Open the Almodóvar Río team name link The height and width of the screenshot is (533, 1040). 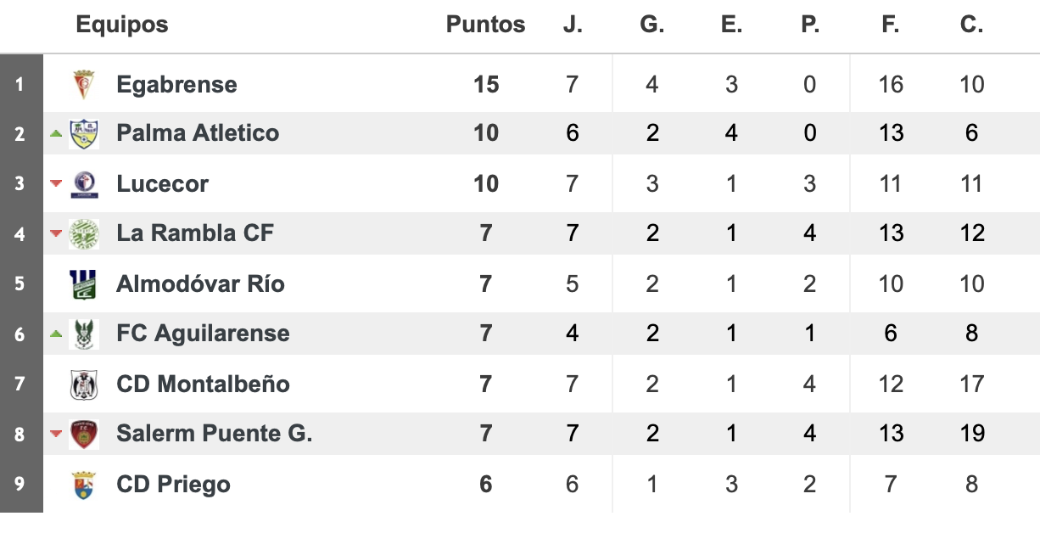pos(200,283)
